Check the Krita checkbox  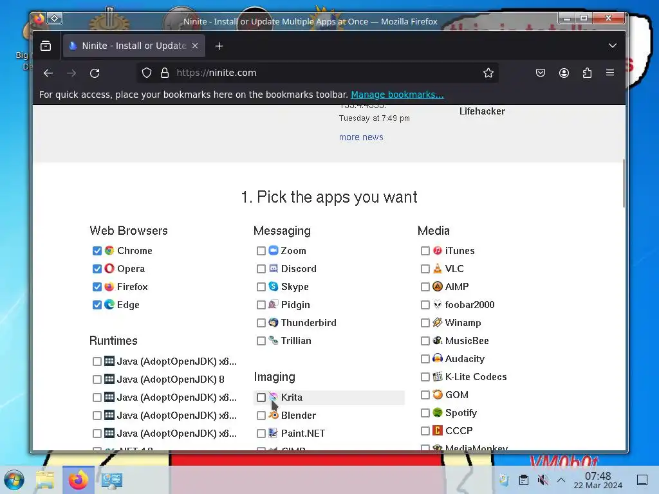click(x=261, y=398)
